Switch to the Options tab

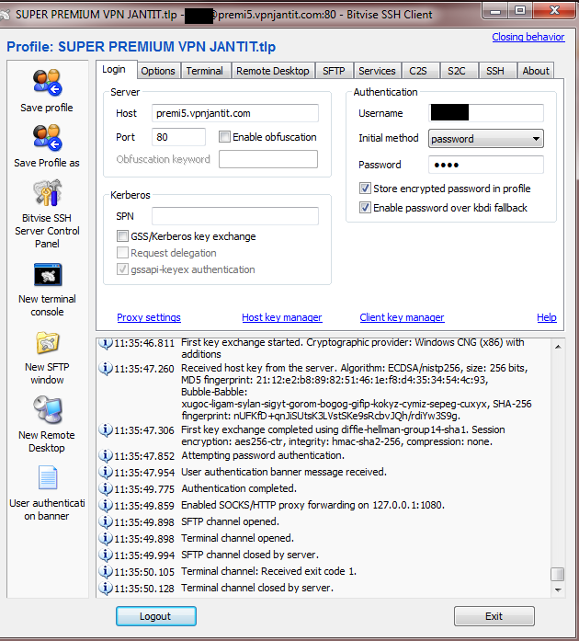[158, 71]
